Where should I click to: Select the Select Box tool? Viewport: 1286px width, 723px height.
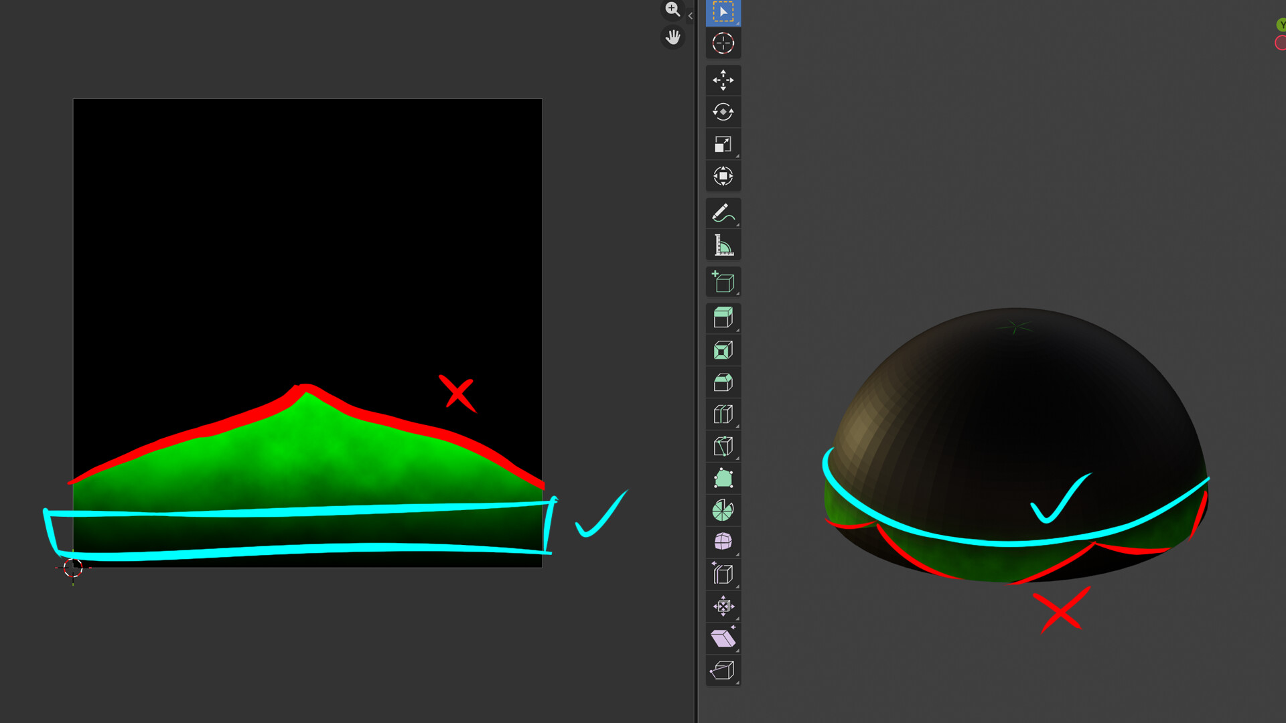tap(723, 12)
